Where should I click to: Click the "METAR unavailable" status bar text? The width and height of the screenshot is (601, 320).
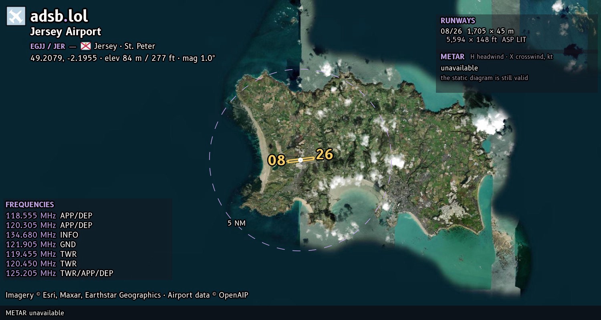tap(35, 313)
